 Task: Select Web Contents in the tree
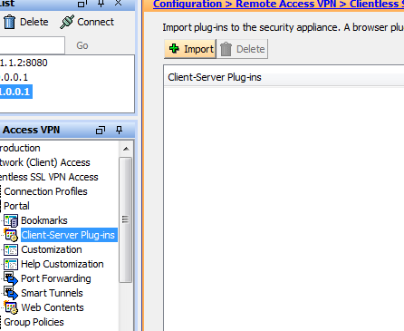point(53,307)
